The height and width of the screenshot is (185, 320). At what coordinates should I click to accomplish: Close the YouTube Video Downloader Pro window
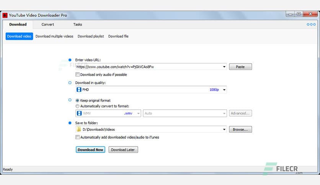pyautogui.click(x=310, y=14)
